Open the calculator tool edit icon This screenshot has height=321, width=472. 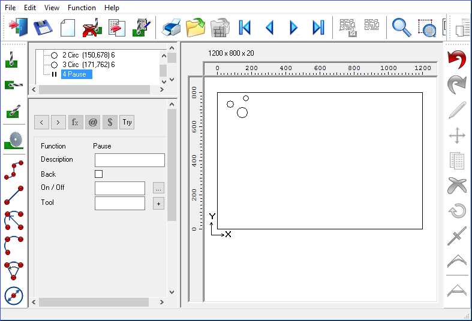[x=142, y=28]
